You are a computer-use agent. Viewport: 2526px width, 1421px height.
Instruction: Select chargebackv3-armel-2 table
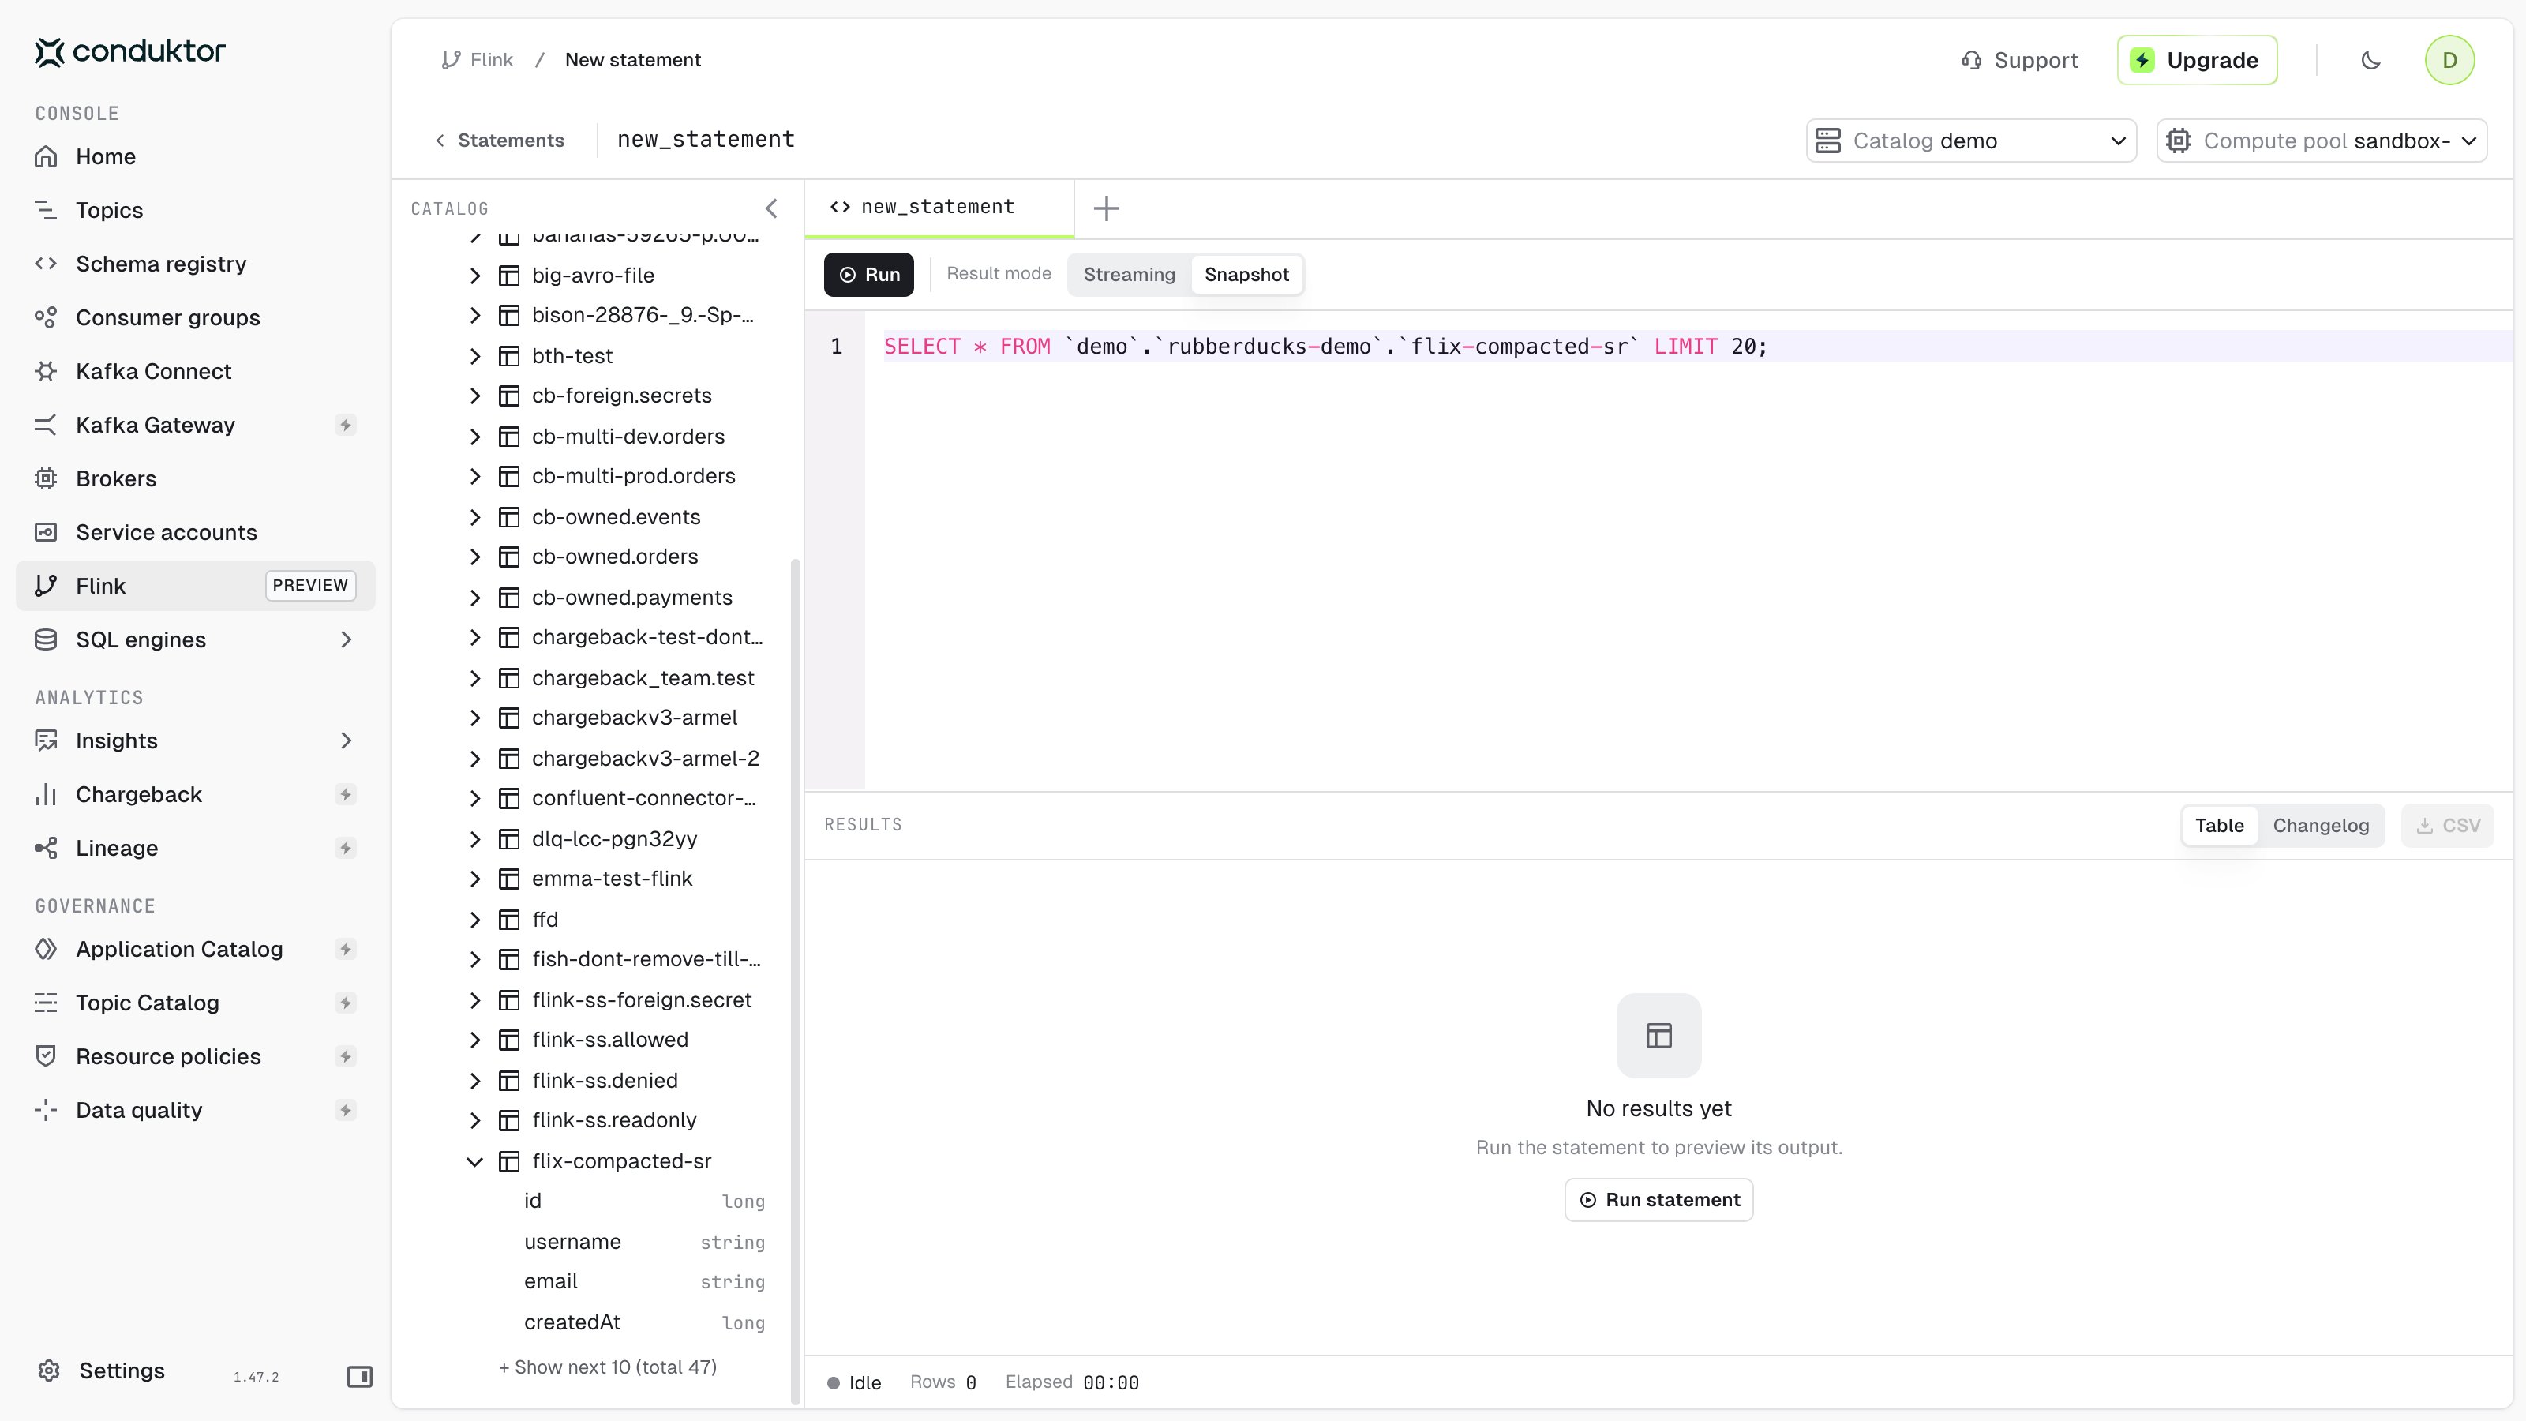pyautogui.click(x=644, y=759)
